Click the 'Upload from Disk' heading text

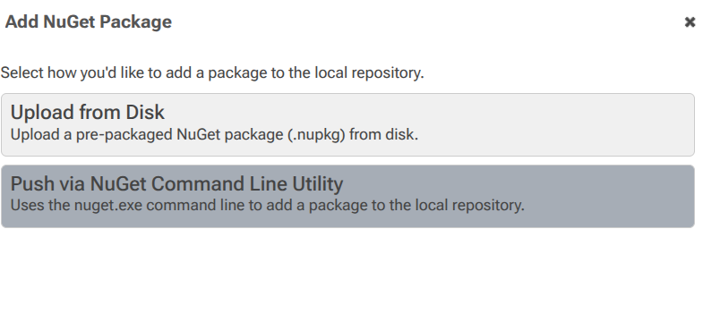tap(88, 112)
